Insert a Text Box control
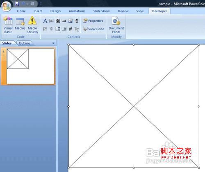Screen dimensions: 205x172 (x=51, y=21)
